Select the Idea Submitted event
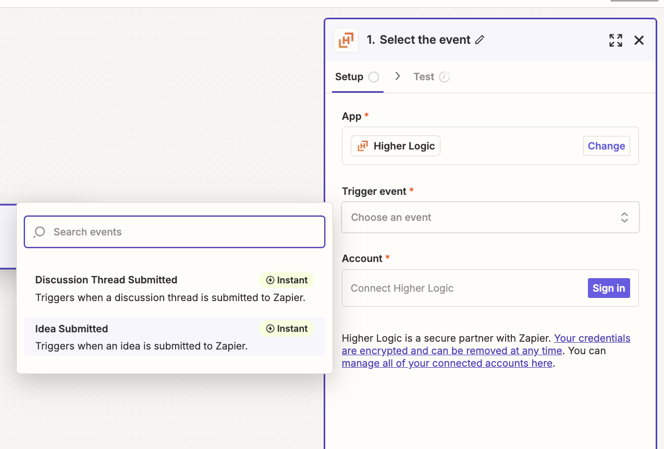Viewport: 664px width, 449px height. 175,336
